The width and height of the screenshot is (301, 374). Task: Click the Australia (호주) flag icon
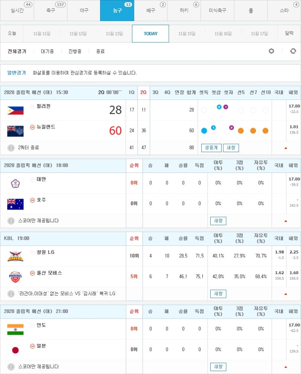tap(15, 204)
